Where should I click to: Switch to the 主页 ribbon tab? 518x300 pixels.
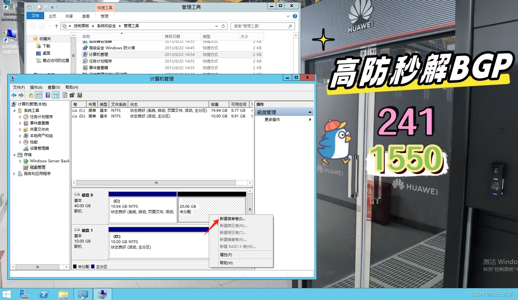point(52,16)
